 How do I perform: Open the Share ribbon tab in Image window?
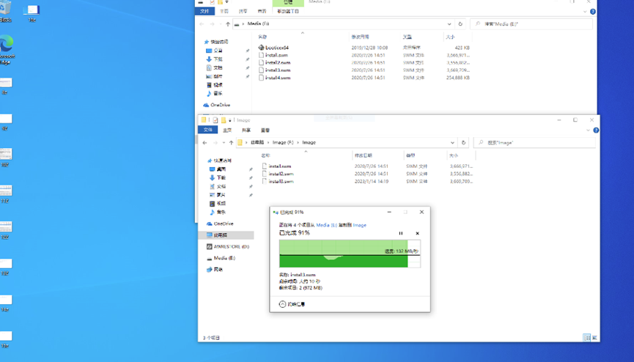246,130
